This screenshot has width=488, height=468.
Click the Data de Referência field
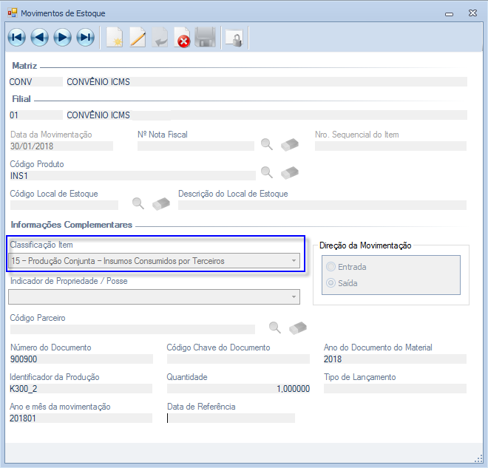pos(231,418)
